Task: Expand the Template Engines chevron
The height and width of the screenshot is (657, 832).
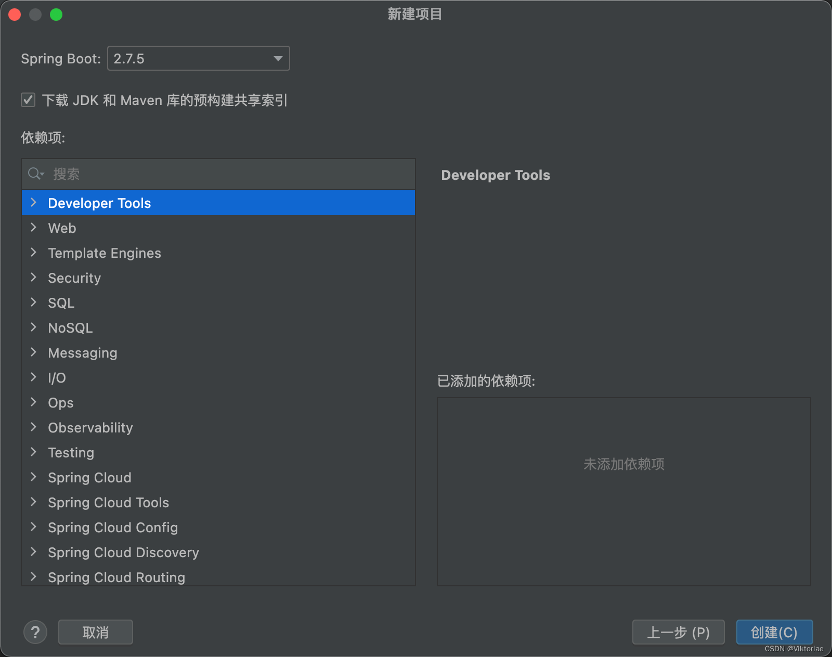Action: tap(34, 253)
